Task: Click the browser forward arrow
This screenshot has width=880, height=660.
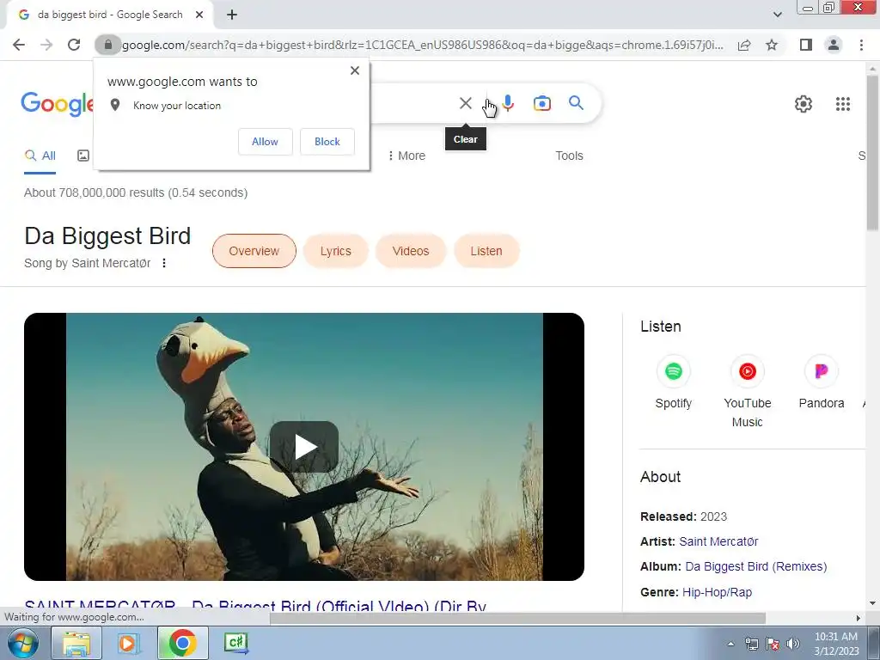Action: (x=46, y=45)
